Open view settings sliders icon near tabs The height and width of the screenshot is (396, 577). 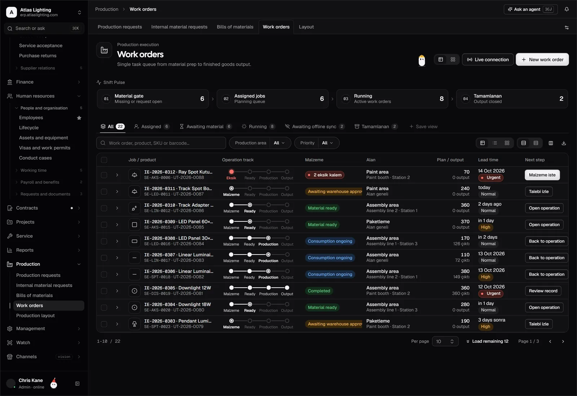pos(567,27)
